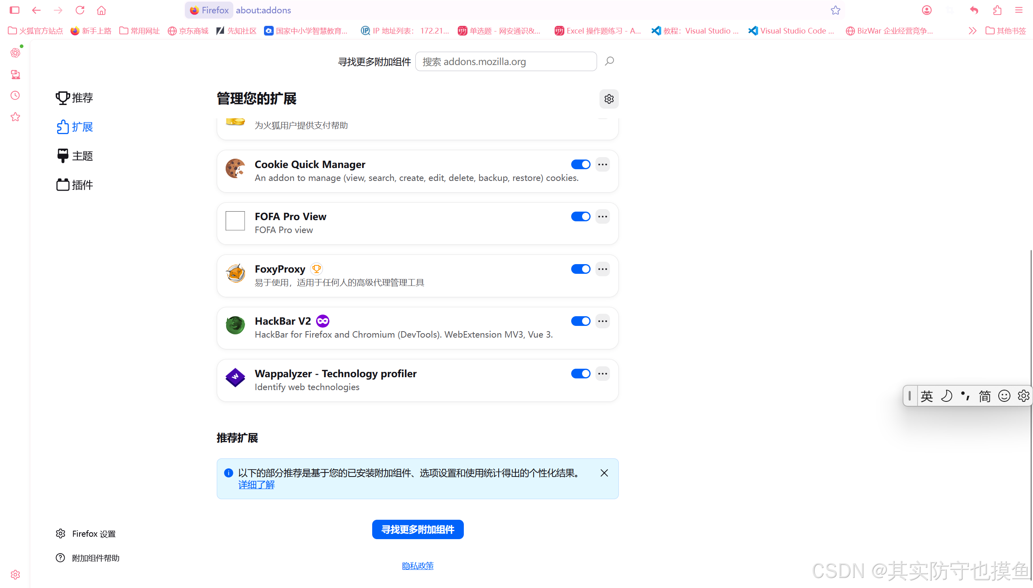The image size is (1033, 588).
Task: Open the Firefox application menu
Action: pyautogui.click(x=1019, y=10)
